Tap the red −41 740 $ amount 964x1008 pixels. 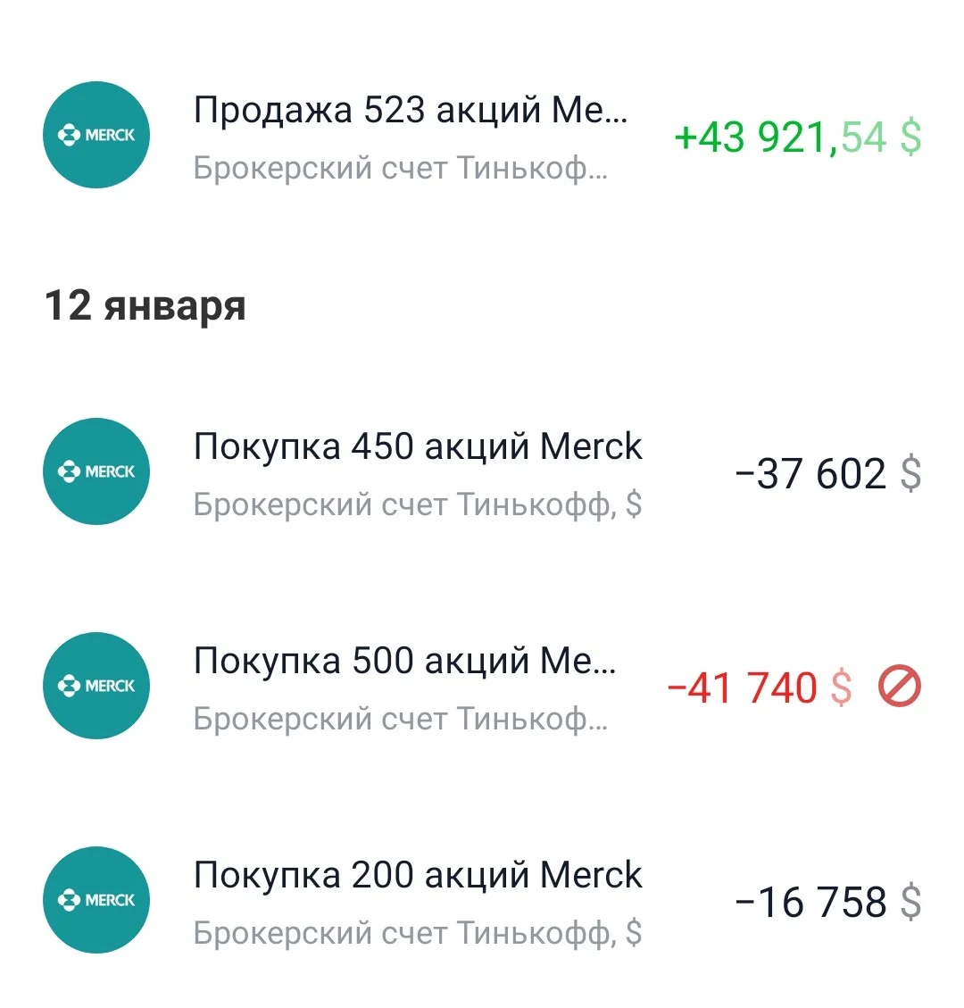tap(760, 688)
